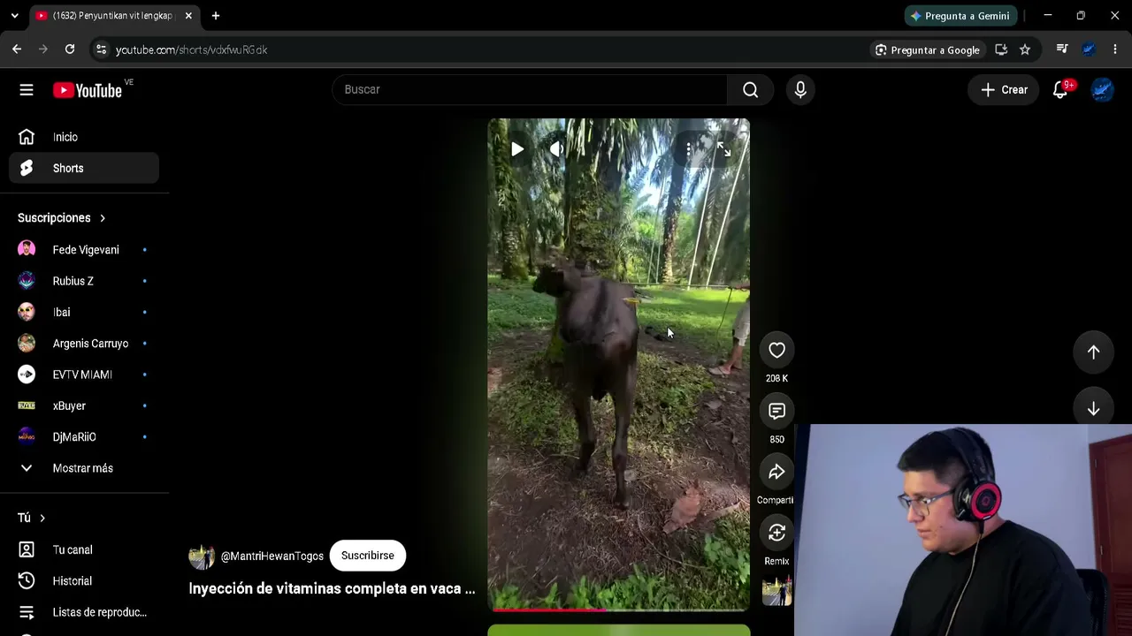The image size is (1132, 636).
Task: Open Historial in the sidebar
Action: [84, 581]
